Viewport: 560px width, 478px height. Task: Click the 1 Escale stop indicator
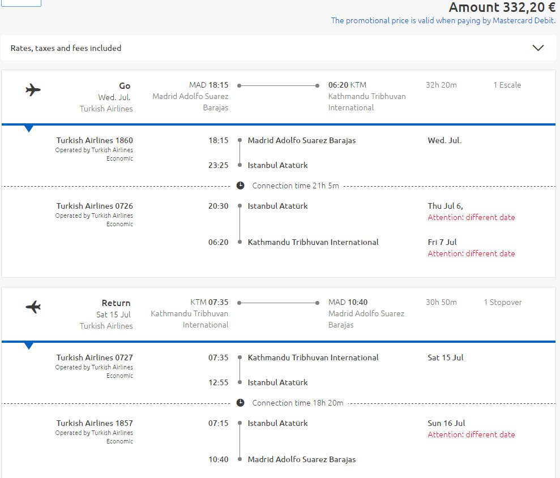tap(507, 85)
